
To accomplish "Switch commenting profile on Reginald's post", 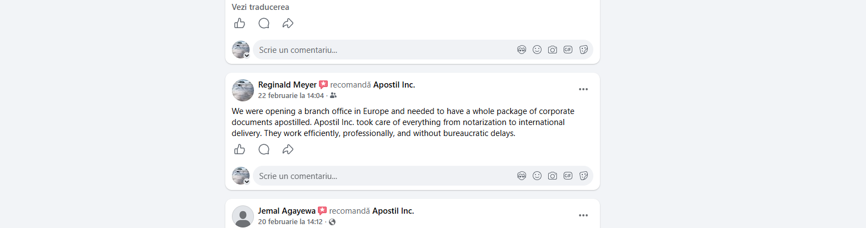I will coord(246,181).
